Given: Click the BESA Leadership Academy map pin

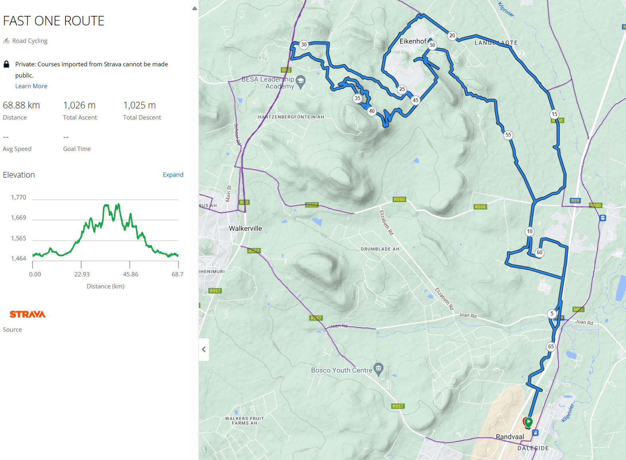Looking at the screenshot, I should point(301,81).
